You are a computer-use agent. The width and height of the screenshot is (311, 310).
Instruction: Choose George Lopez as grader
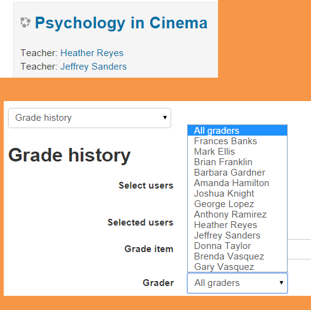click(237, 204)
